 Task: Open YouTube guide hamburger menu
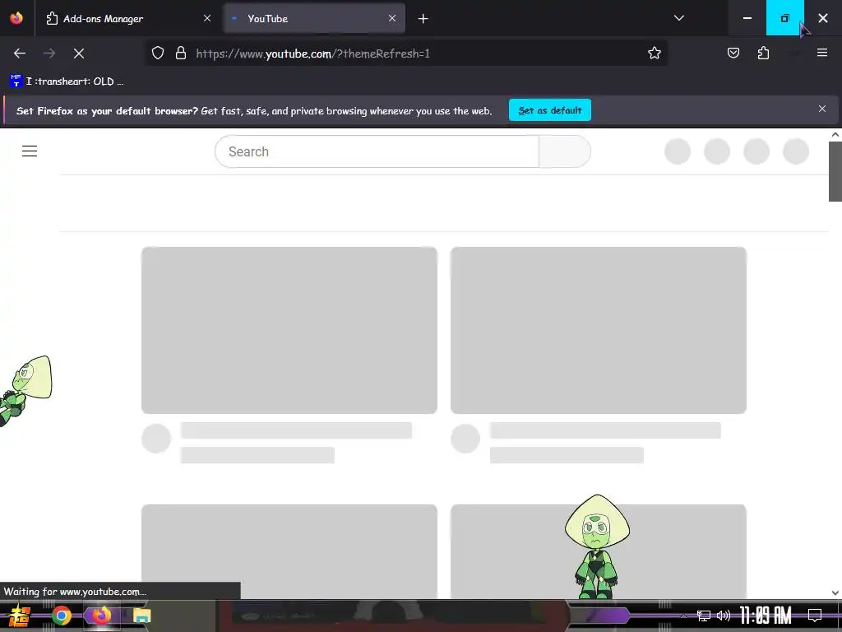(x=30, y=151)
